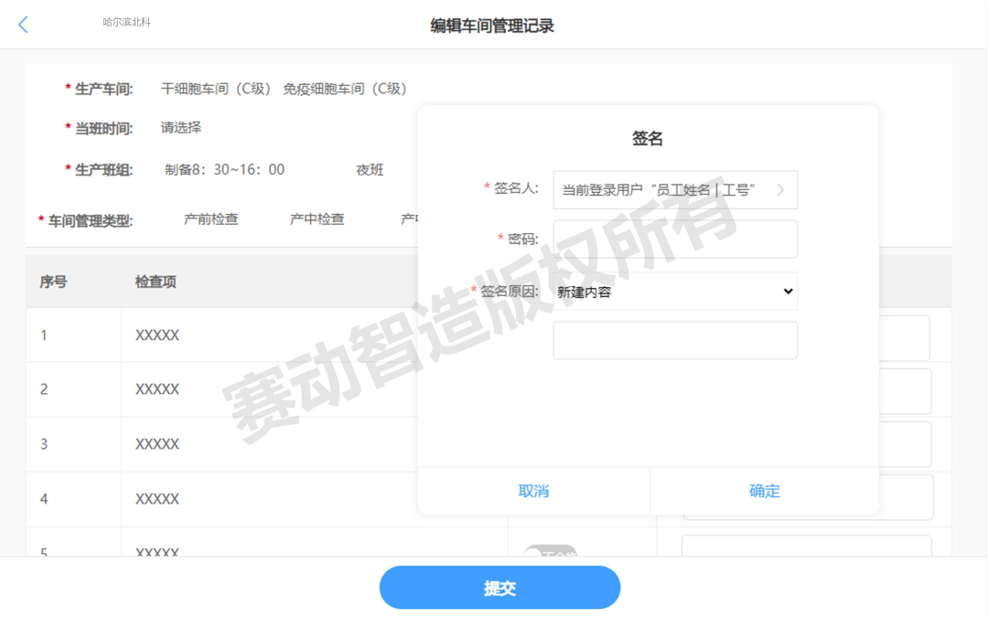Click the text box below 签名原因

click(675, 340)
